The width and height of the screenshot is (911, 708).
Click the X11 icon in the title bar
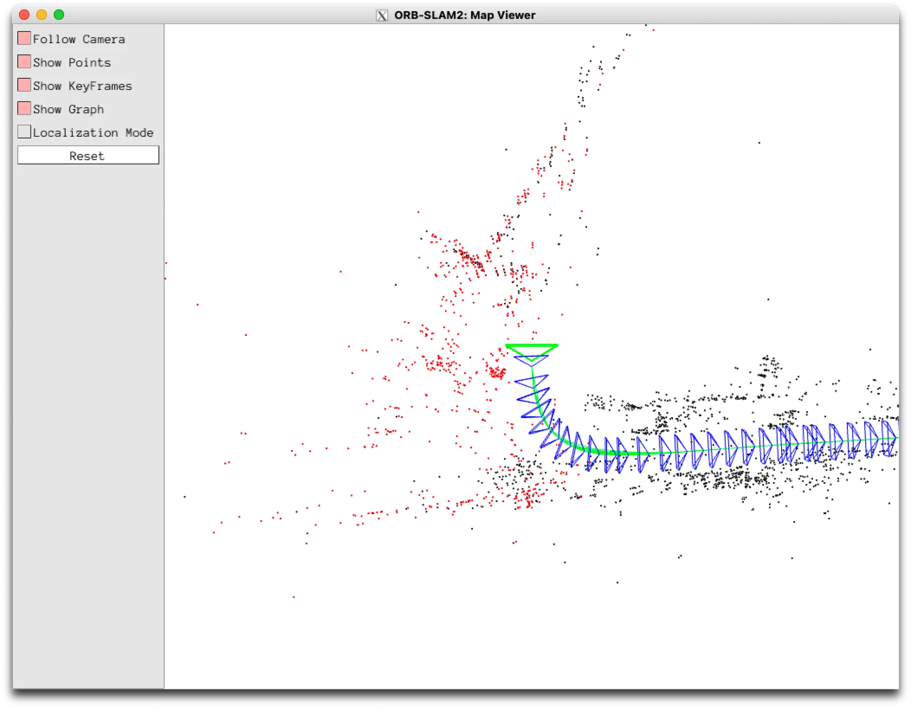tap(382, 16)
